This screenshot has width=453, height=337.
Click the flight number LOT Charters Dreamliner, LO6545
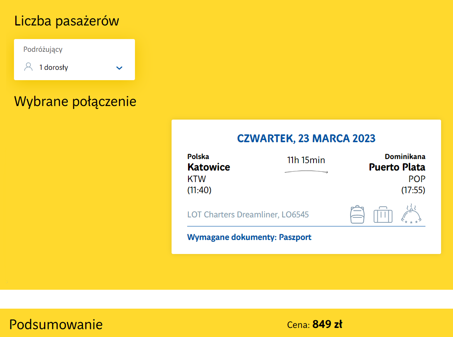tap(248, 215)
